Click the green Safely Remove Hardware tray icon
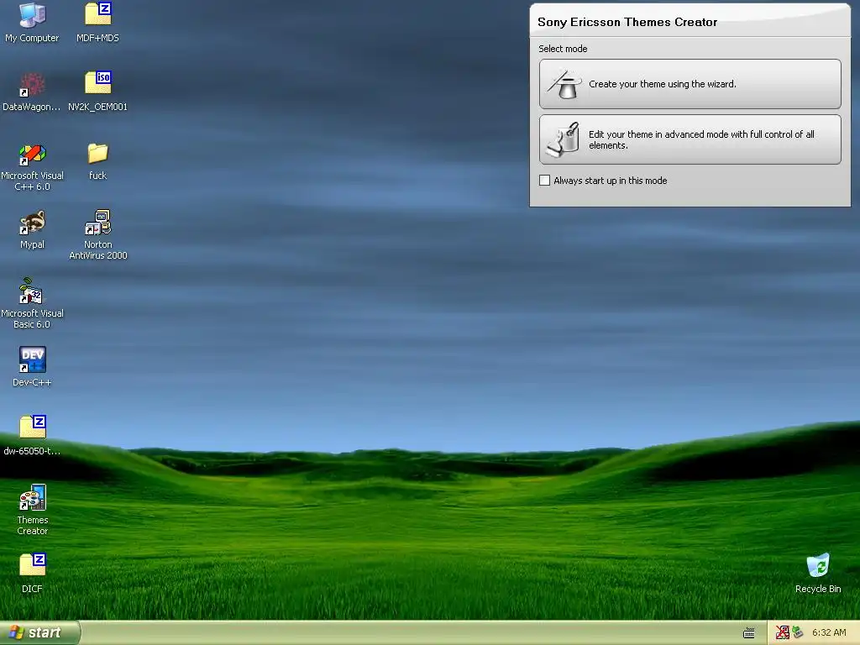 798,633
